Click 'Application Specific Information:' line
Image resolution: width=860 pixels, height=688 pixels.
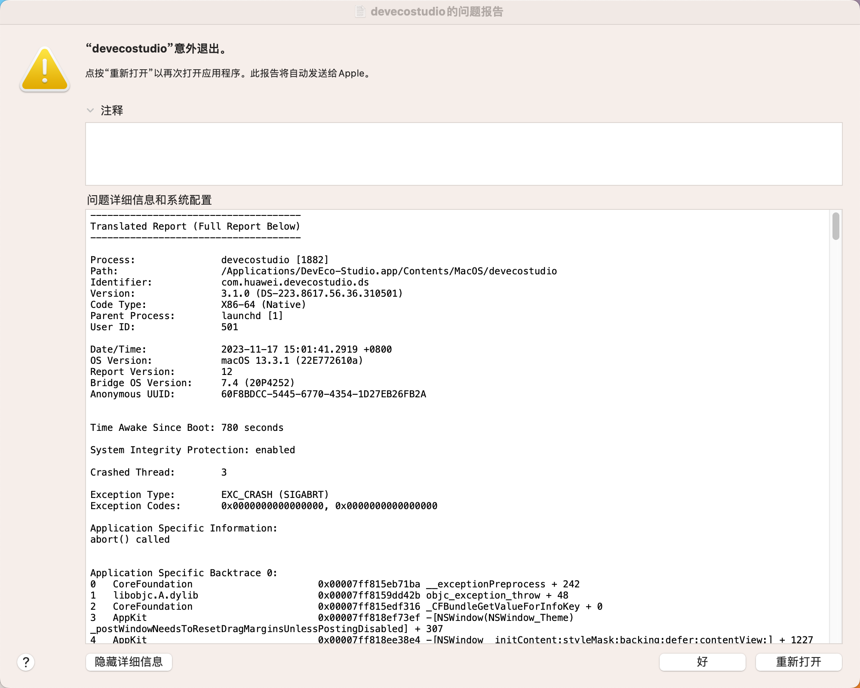[184, 528]
